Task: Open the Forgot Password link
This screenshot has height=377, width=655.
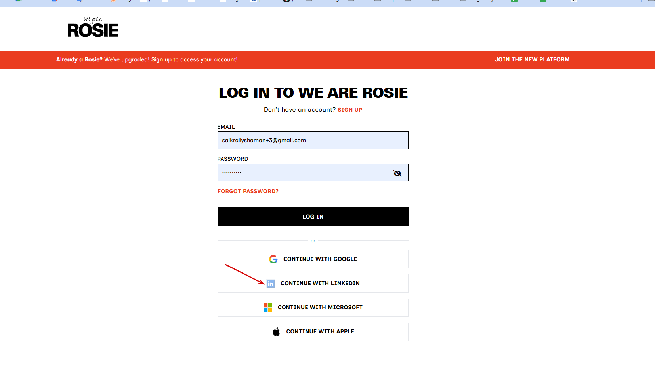Action: (x=248, y=191)
